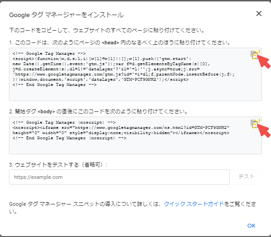Copy the head section code snippet
271x237 pixels.
254,55
